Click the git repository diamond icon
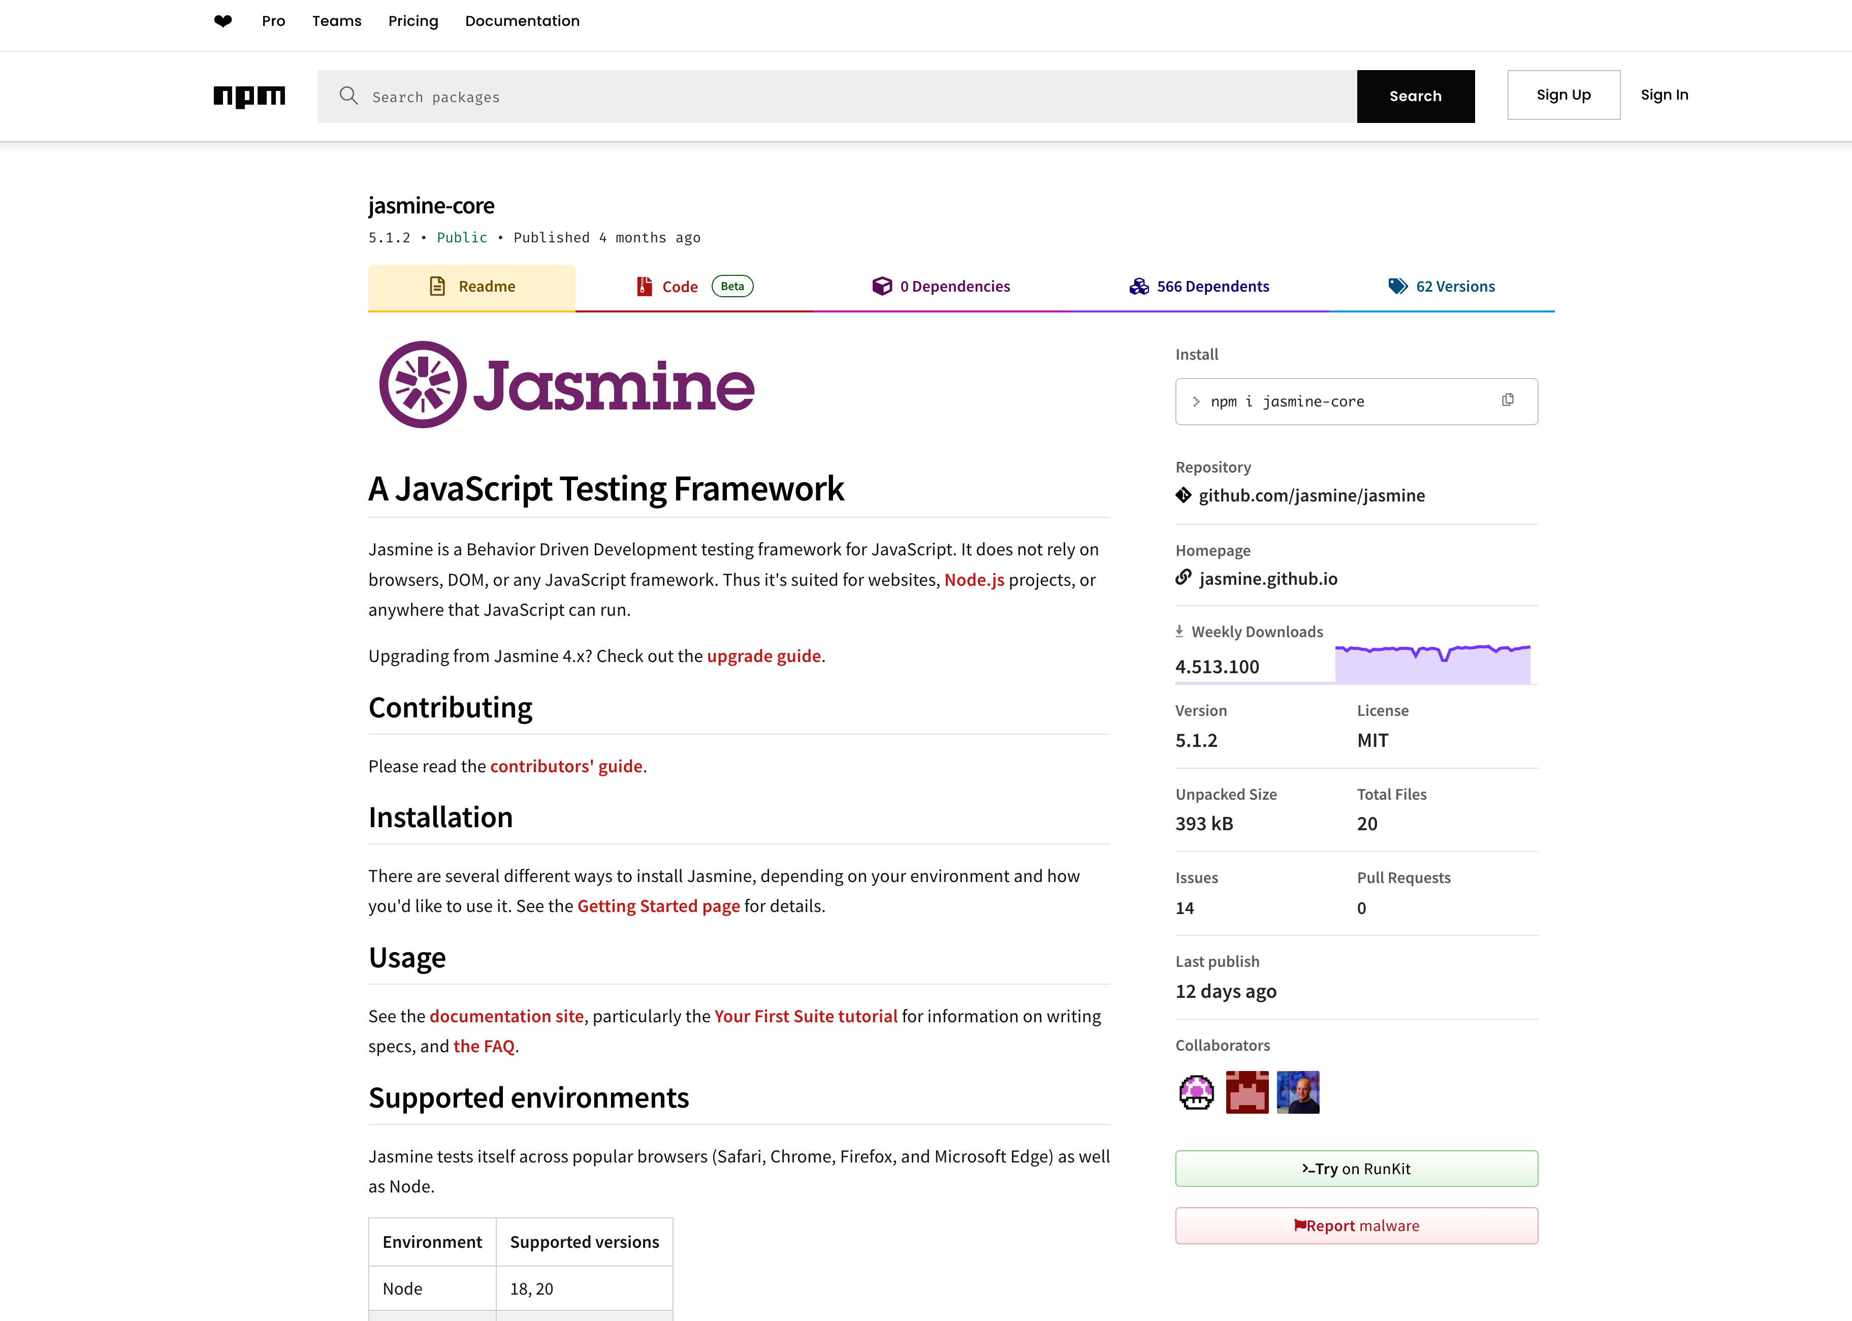Image resolution: width=1852 pixels, height=1321 pixels. coord(1184,495)
